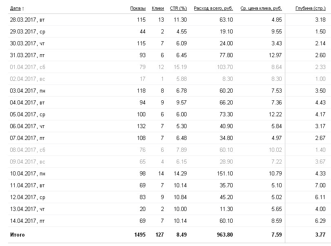Click total impressions value 1495
This screenshot has width=331, height=246.
point(138,235)
